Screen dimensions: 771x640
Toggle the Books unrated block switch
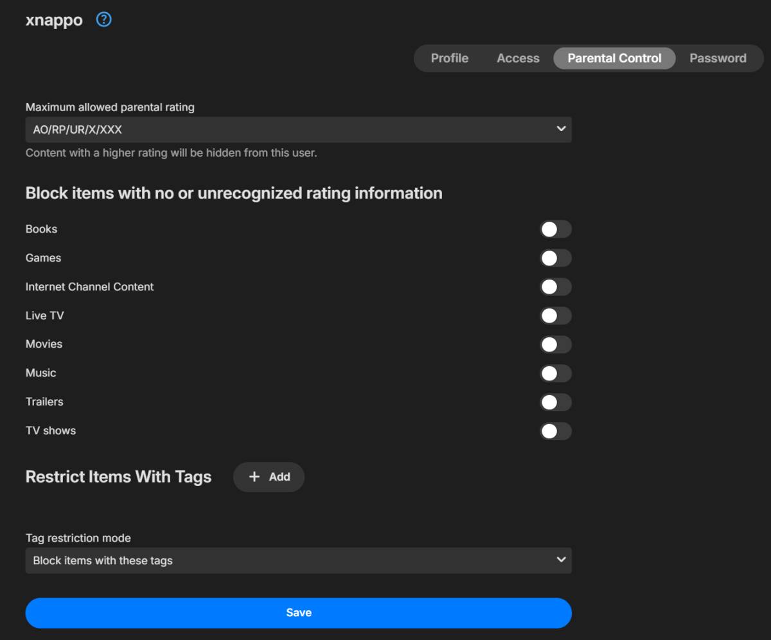click(555, 229)
